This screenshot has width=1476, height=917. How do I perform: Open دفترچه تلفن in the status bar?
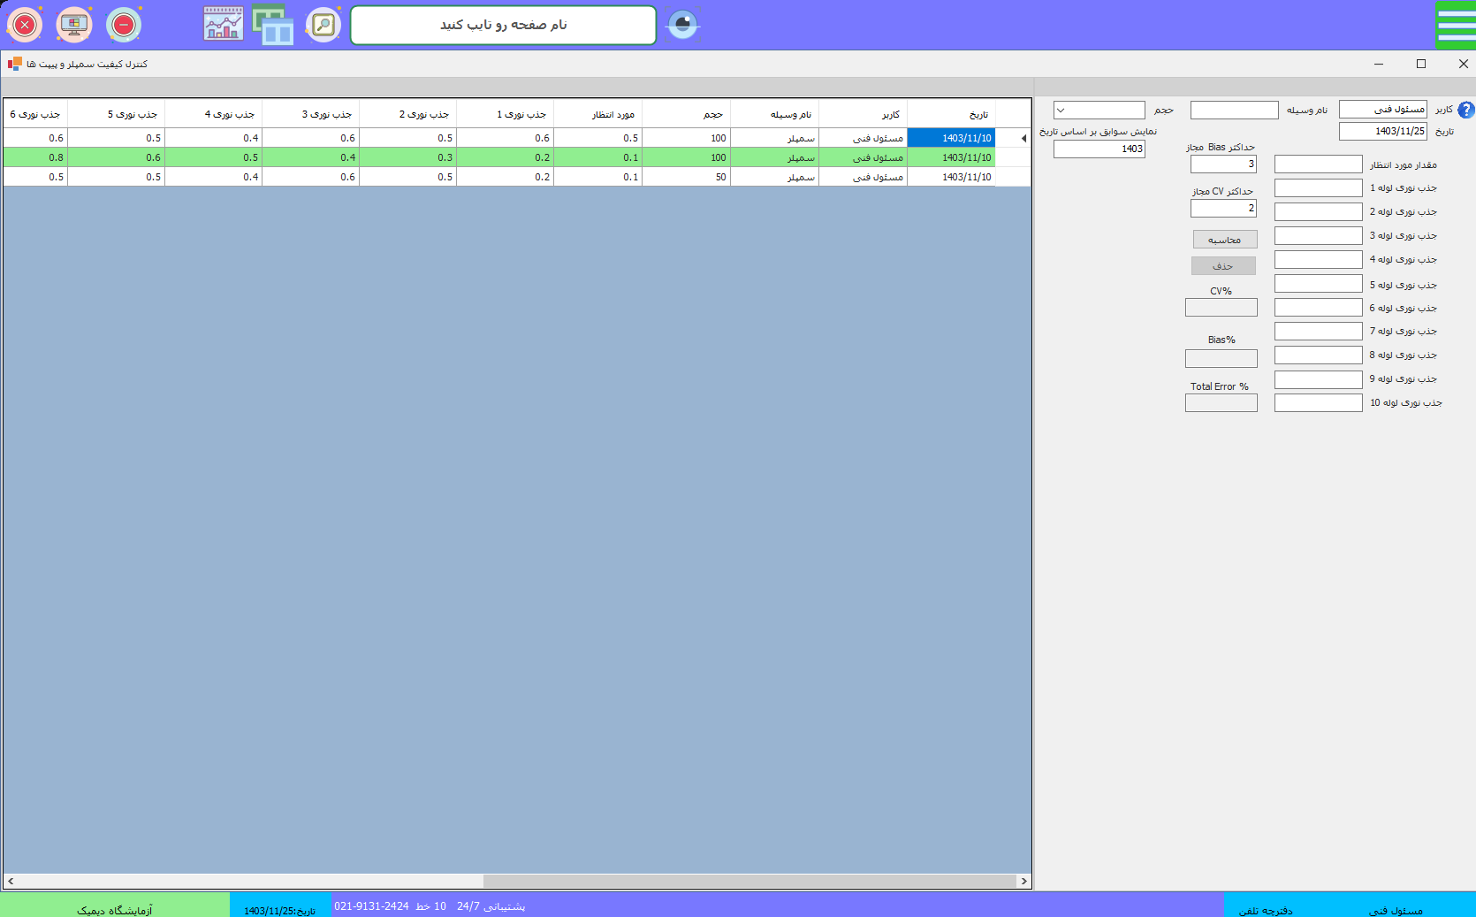pyautogui.click(x=1265, y=910)
